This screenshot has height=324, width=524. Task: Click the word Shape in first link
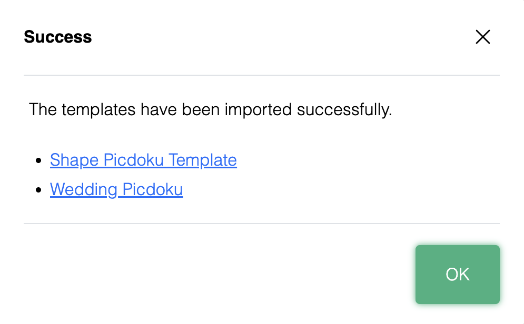tap(74, 160)
